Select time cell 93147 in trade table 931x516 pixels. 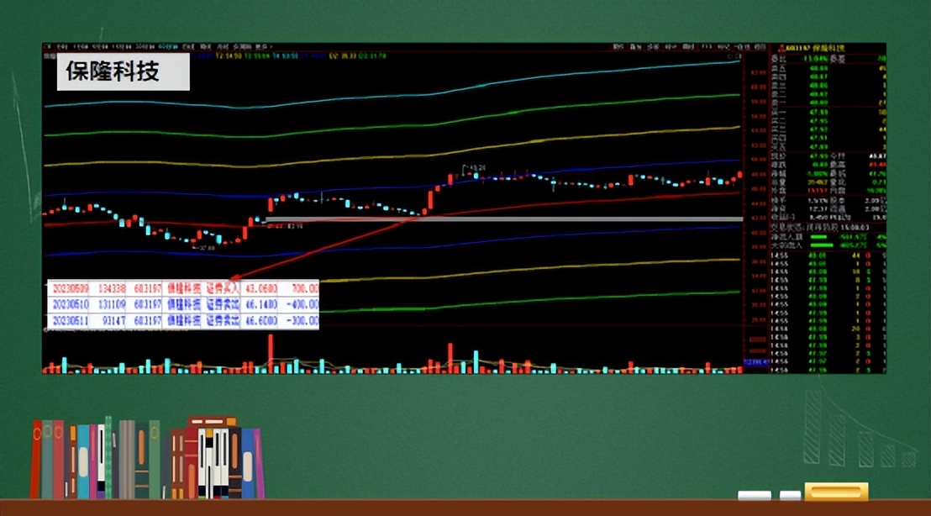click(x=113, y=321)
